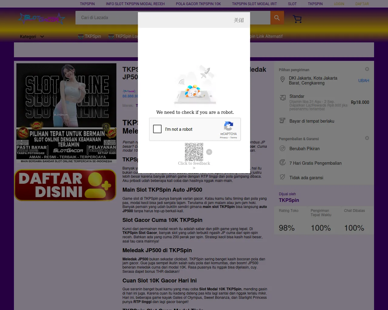Open the SLOT top menu link
The image size is (388, 310).
click(x=292, y=4)
